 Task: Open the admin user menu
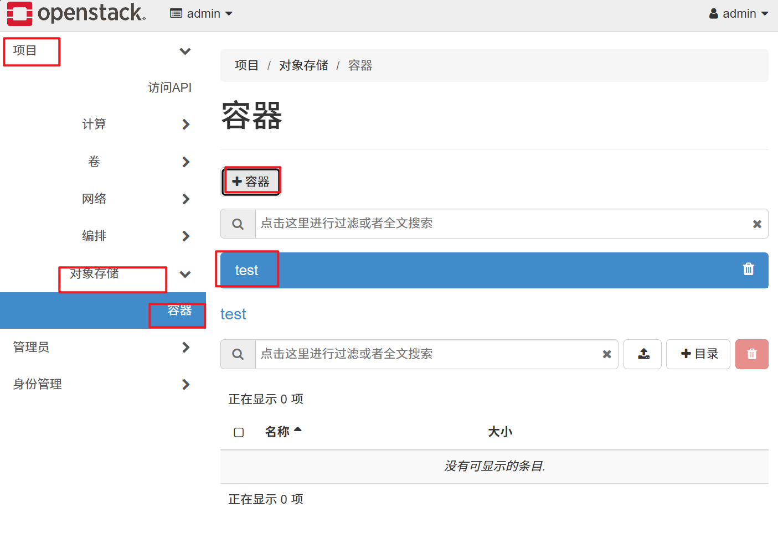coord(739,13)
